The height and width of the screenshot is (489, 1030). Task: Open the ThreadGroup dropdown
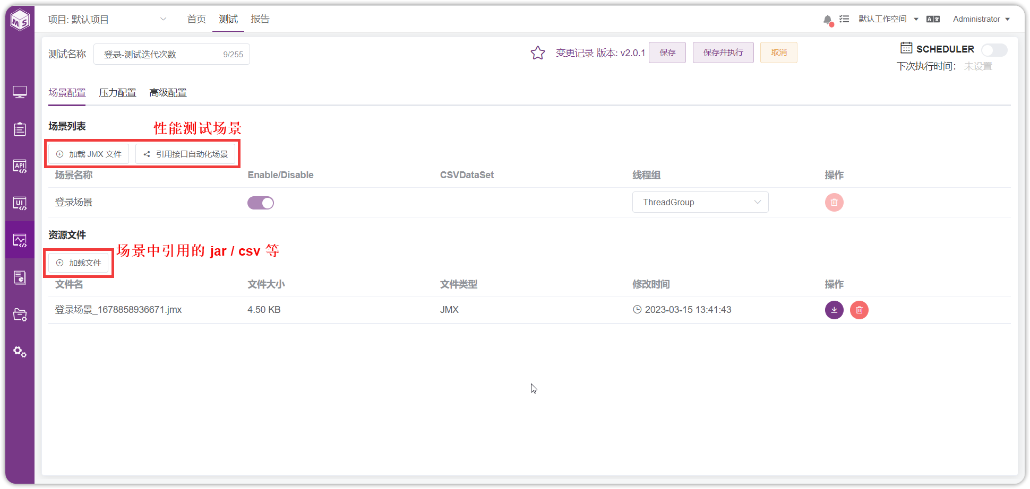point(700,202)
